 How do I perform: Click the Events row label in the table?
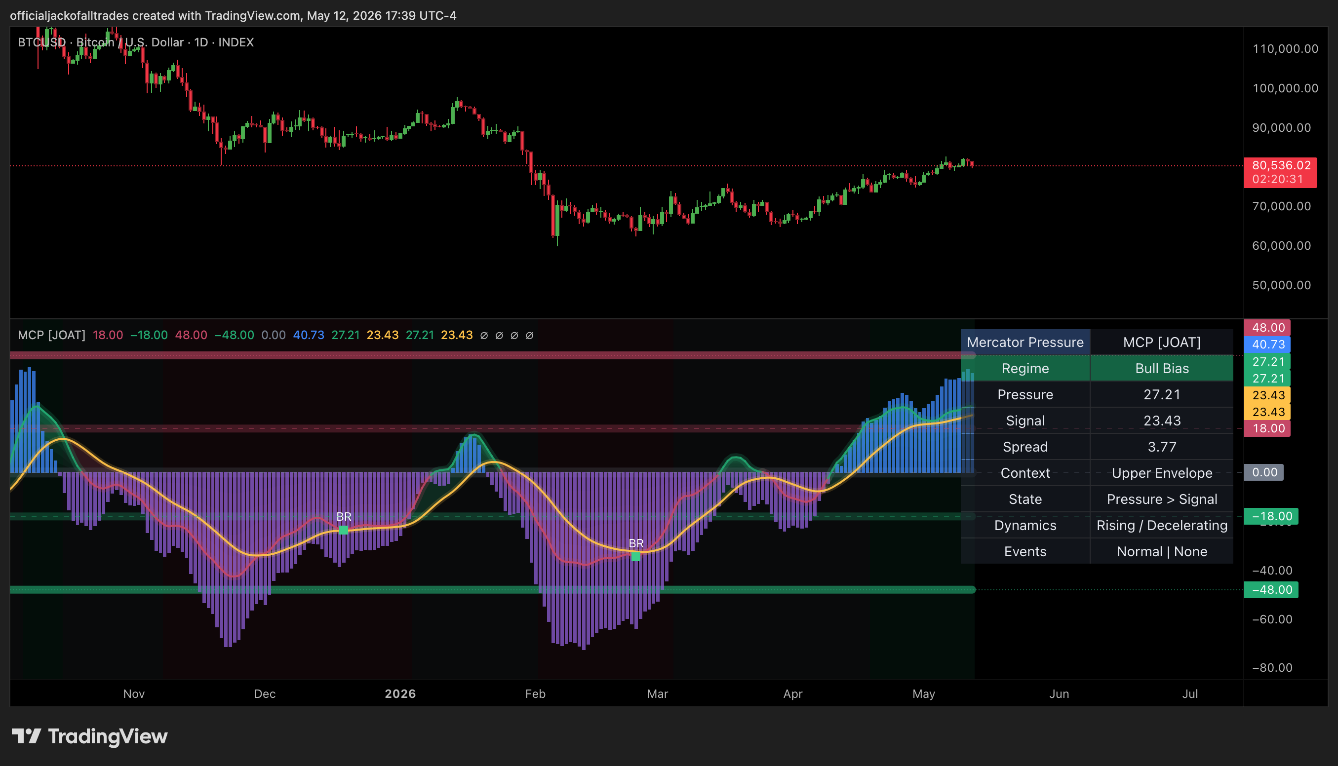tap(1025, 551)
